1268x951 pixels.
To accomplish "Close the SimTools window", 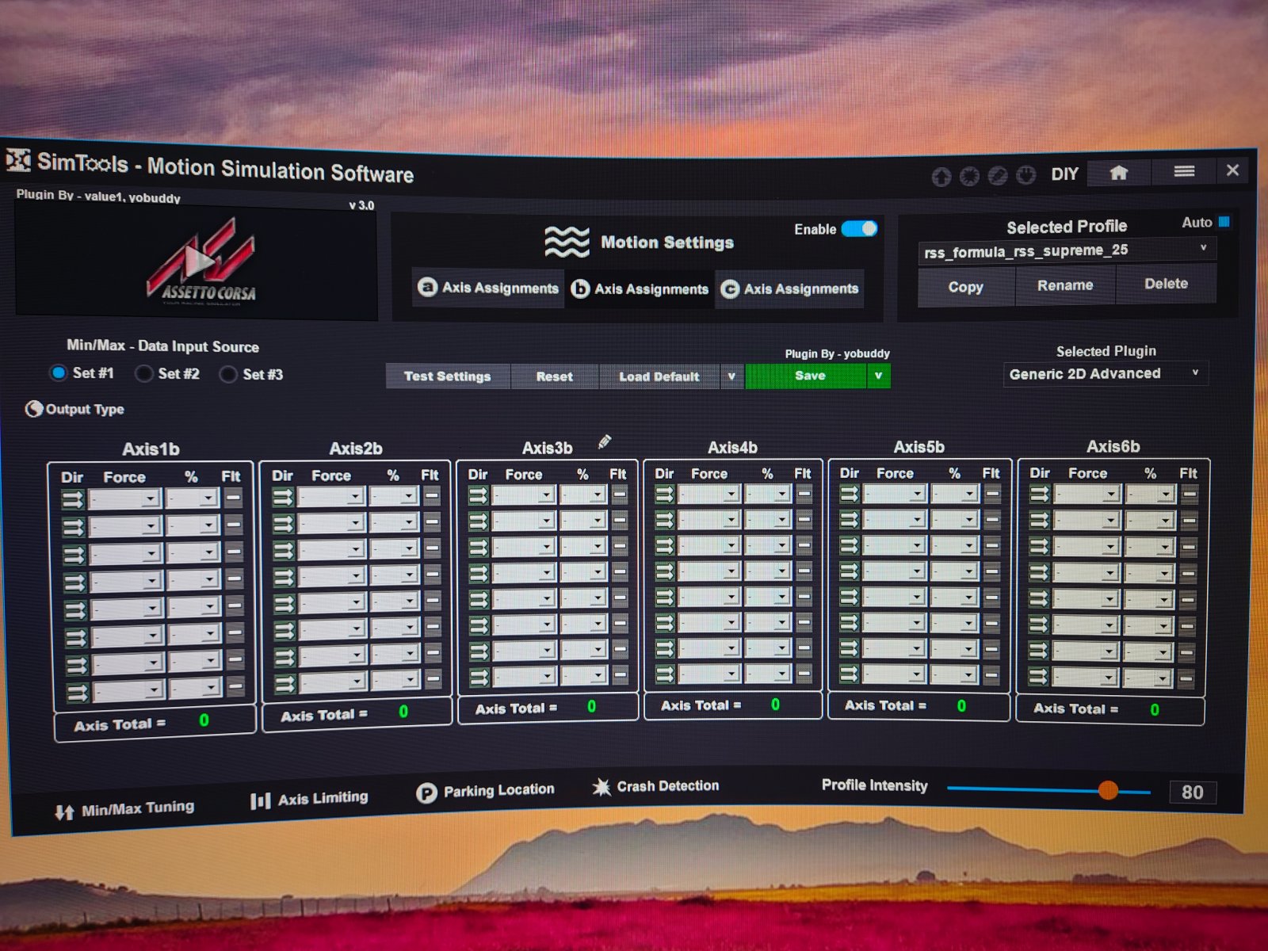I will click(1232, 170).
